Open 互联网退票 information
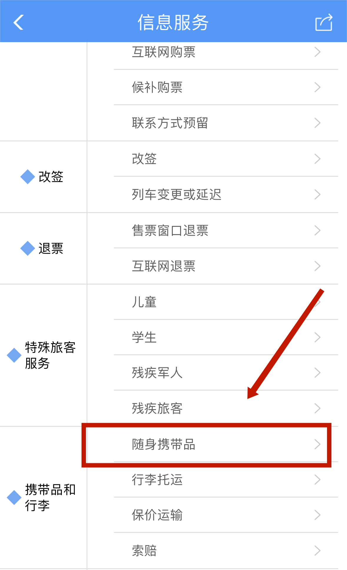This screenshot has height=570, width=347. coord(226,266)
